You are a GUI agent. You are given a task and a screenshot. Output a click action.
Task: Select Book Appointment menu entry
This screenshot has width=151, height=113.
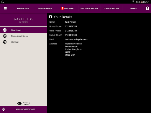(24, 36)
